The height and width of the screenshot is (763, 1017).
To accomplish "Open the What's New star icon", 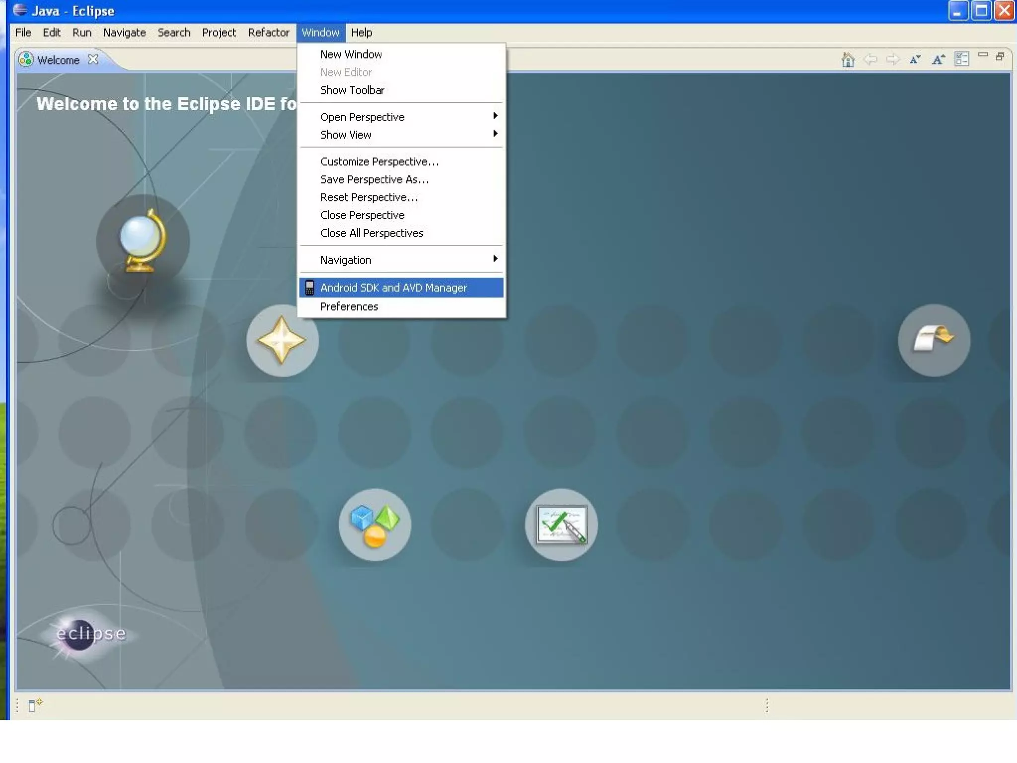I will (x=282, y=341).
